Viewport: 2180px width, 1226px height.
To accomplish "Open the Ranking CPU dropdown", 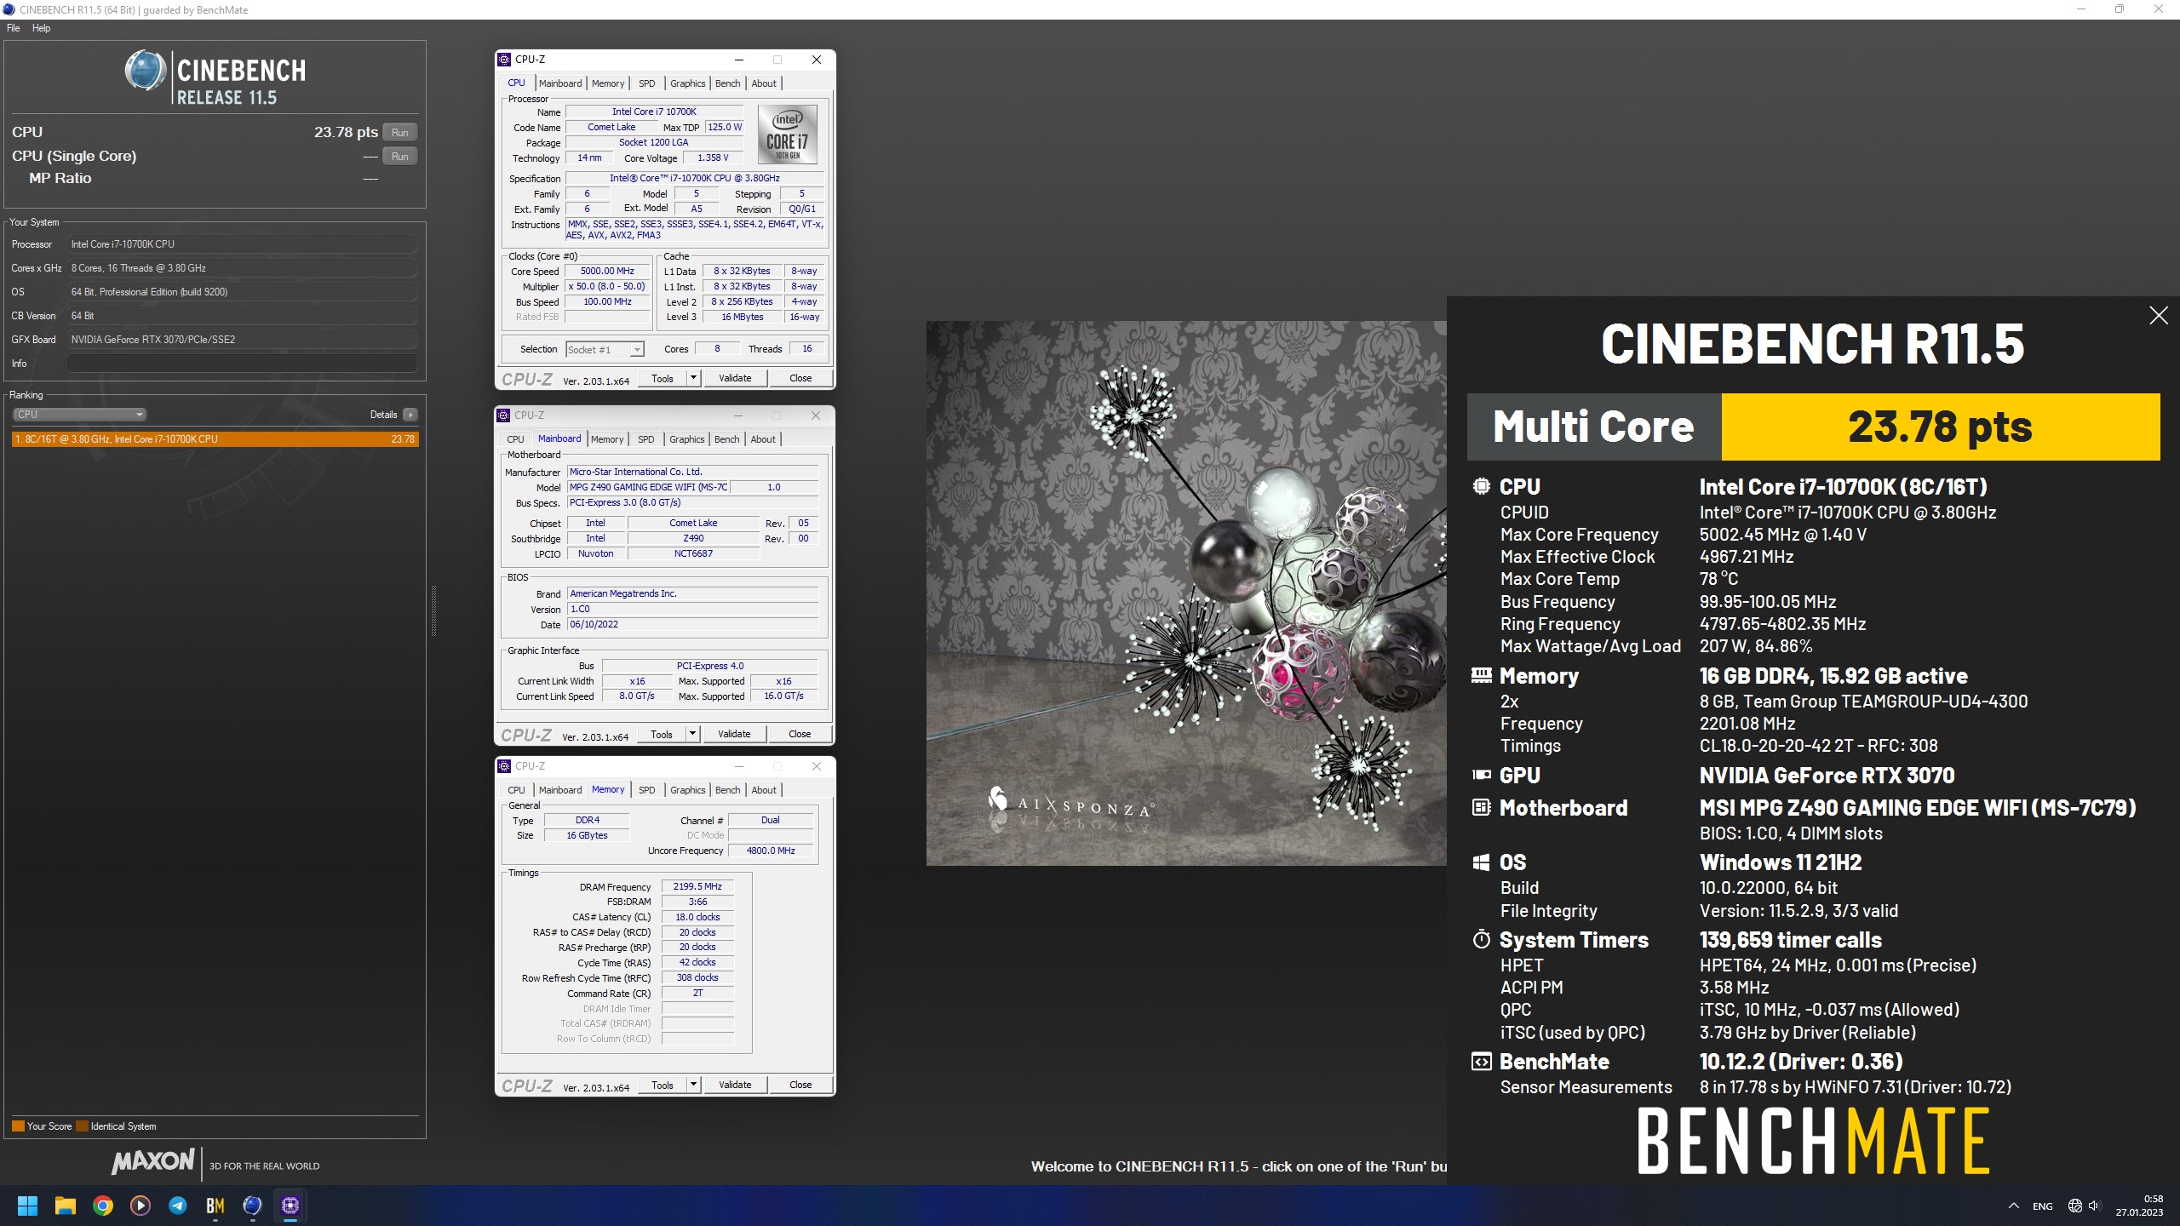I will pos(79,415).
